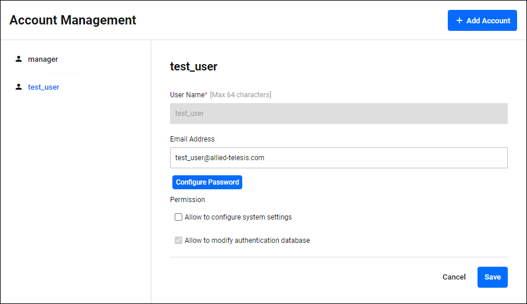Click the Permission section label

188,200
